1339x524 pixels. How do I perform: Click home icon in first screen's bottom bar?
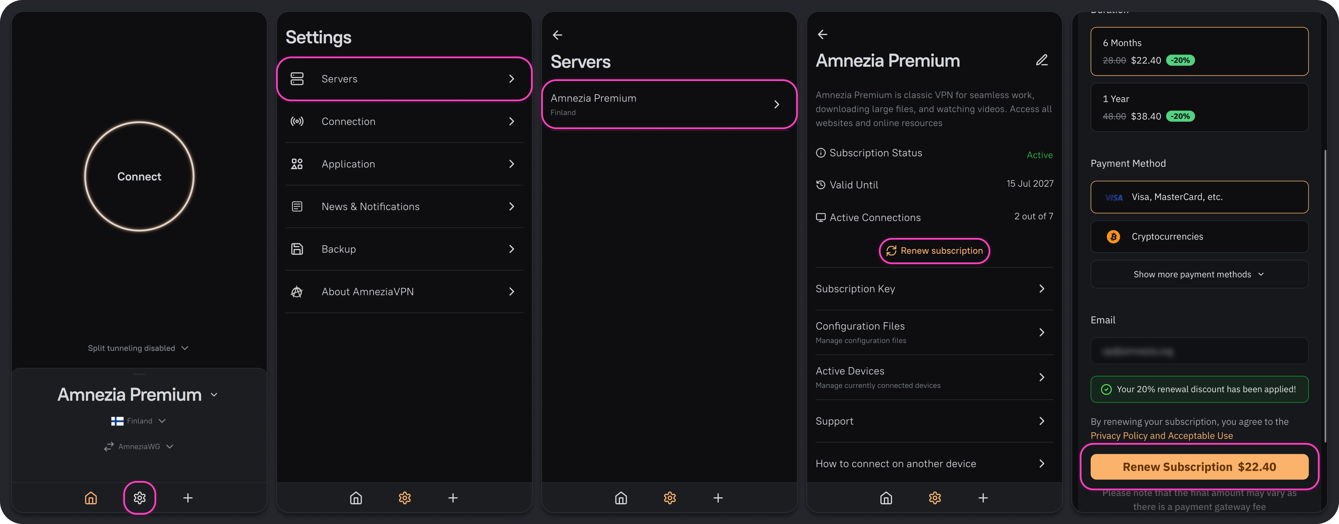(x=91, y=498)
